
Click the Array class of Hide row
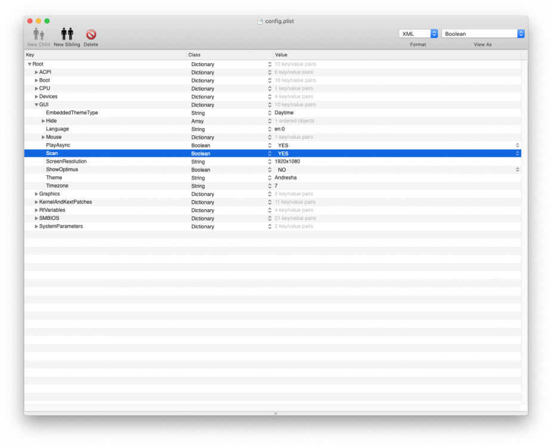(x=197, y=121)
